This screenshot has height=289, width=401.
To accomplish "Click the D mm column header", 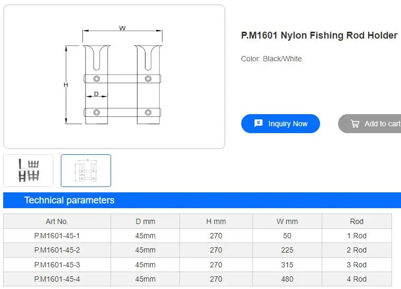I will click(x=145, y=221).
